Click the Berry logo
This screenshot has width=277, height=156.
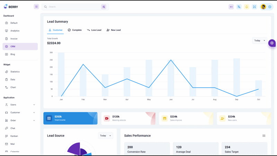tap(11, 7)
